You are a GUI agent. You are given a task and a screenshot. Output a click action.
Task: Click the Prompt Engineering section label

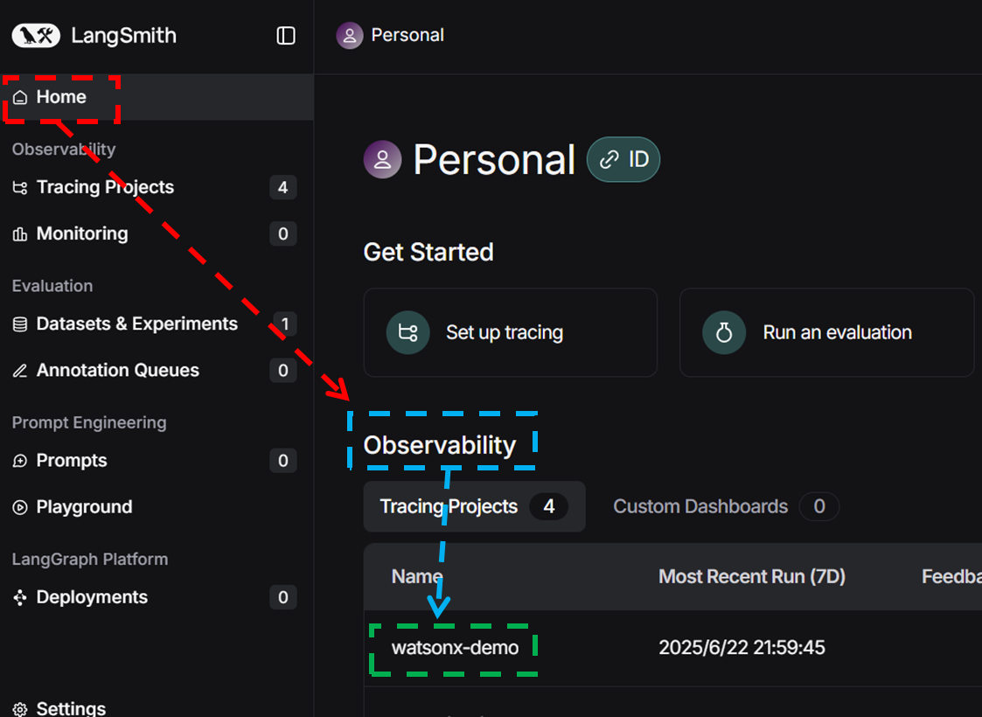[89, 422]
